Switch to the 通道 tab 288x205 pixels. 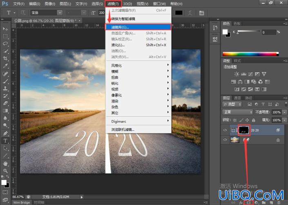[x=237, y=98]
